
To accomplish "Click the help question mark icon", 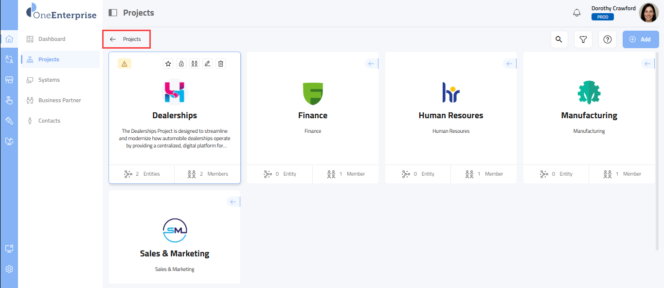I will (x=607, y=39).
